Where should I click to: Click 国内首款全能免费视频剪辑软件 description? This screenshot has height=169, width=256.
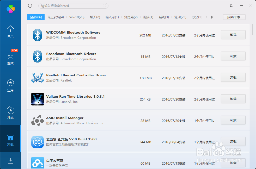[x=68, y=144]
